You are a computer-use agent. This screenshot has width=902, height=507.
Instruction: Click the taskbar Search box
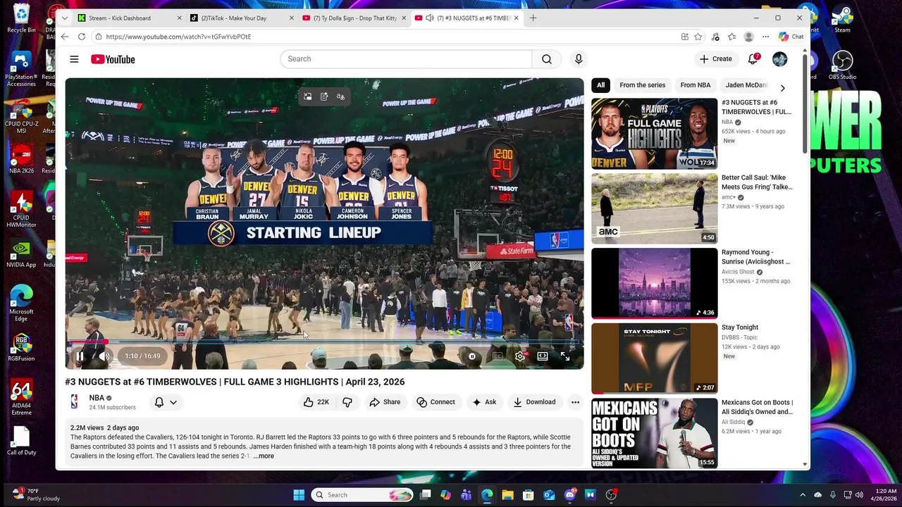(362, 495)
